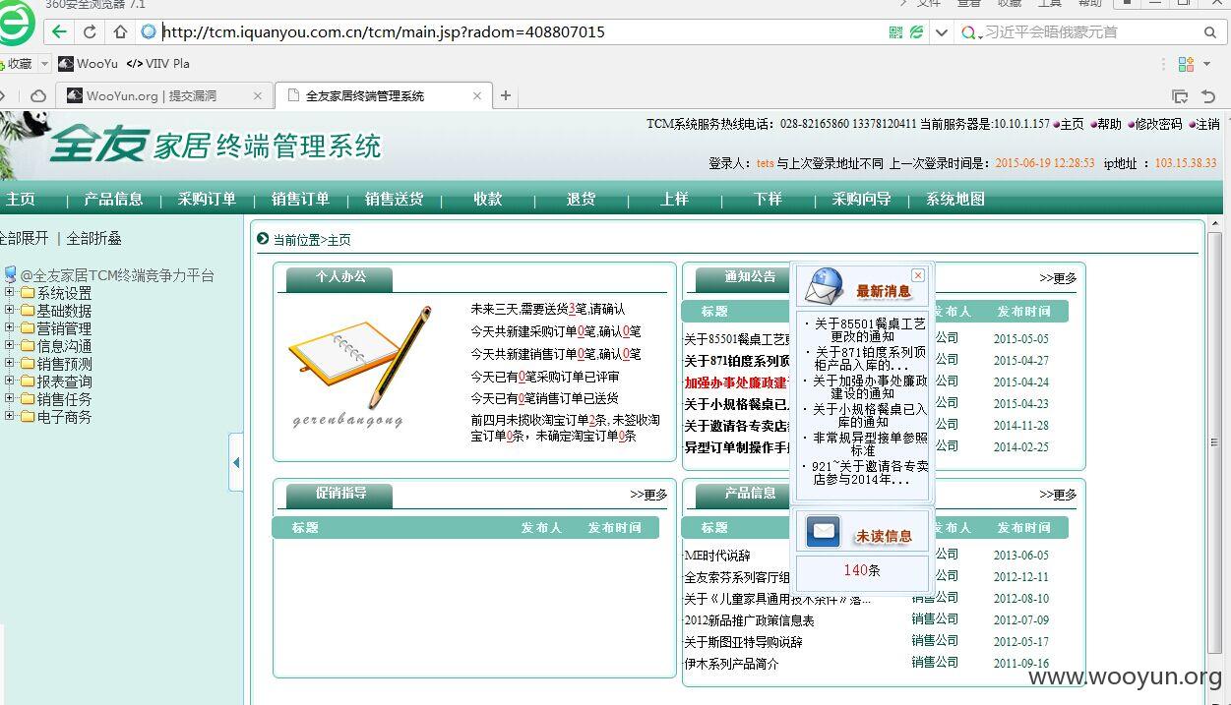Click 更多 in 促销指导 panel
Screen dimensions: 1231x705
(x=648, y=495)
